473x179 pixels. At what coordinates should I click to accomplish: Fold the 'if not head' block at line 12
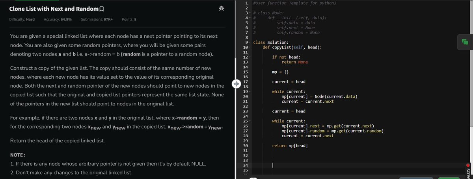point(250,57)
